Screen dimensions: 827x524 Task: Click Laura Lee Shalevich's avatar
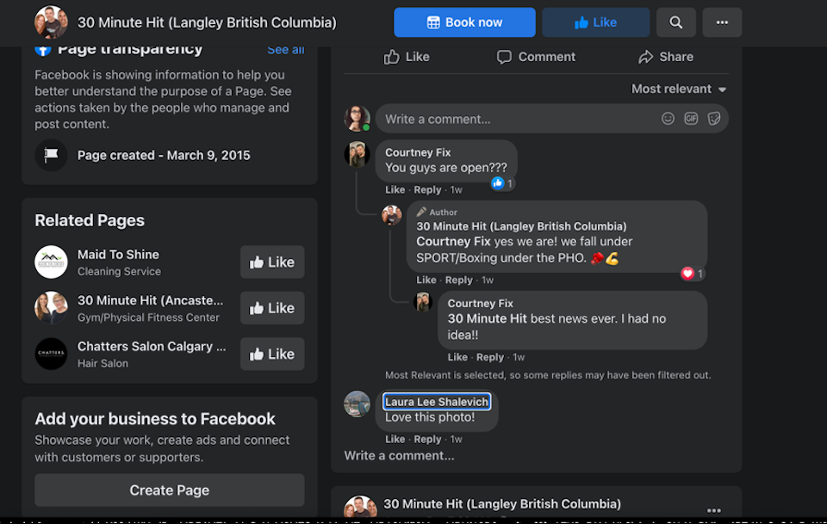coord(357,404)
